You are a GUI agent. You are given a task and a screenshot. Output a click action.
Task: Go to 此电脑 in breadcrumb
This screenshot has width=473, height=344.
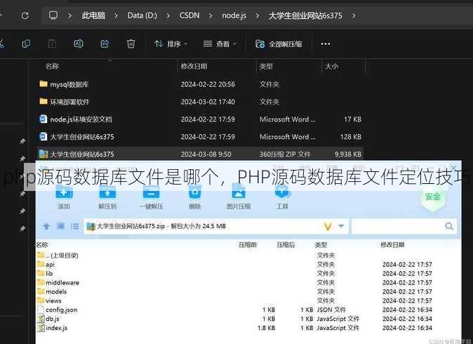click(93, 15)
